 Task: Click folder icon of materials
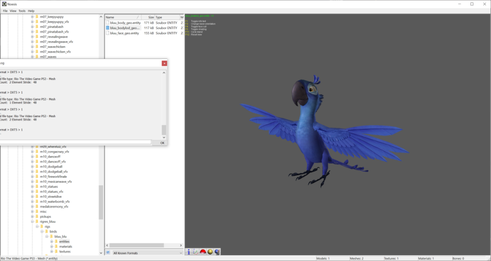tap(56, 247)
